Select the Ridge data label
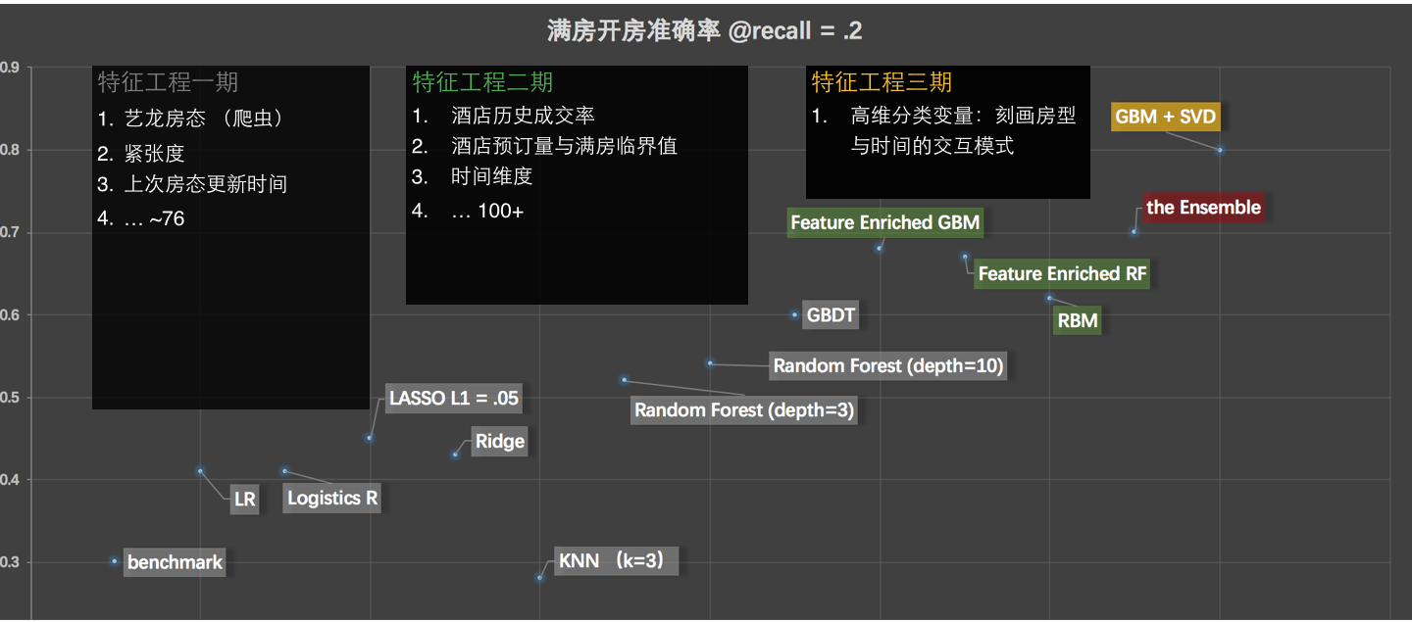This screenshot has height=622, width=1412. coord(500,442)
